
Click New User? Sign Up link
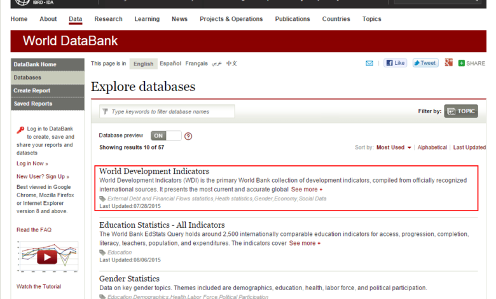point(43,177)
